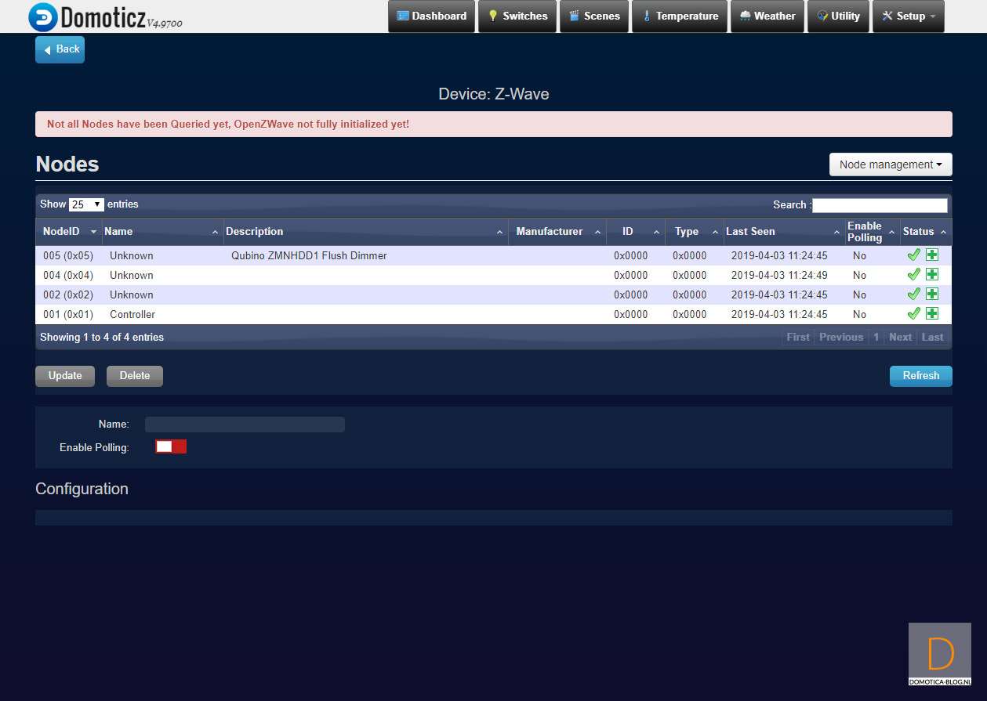Click the Domoticz logo icon

coord(42,16)
